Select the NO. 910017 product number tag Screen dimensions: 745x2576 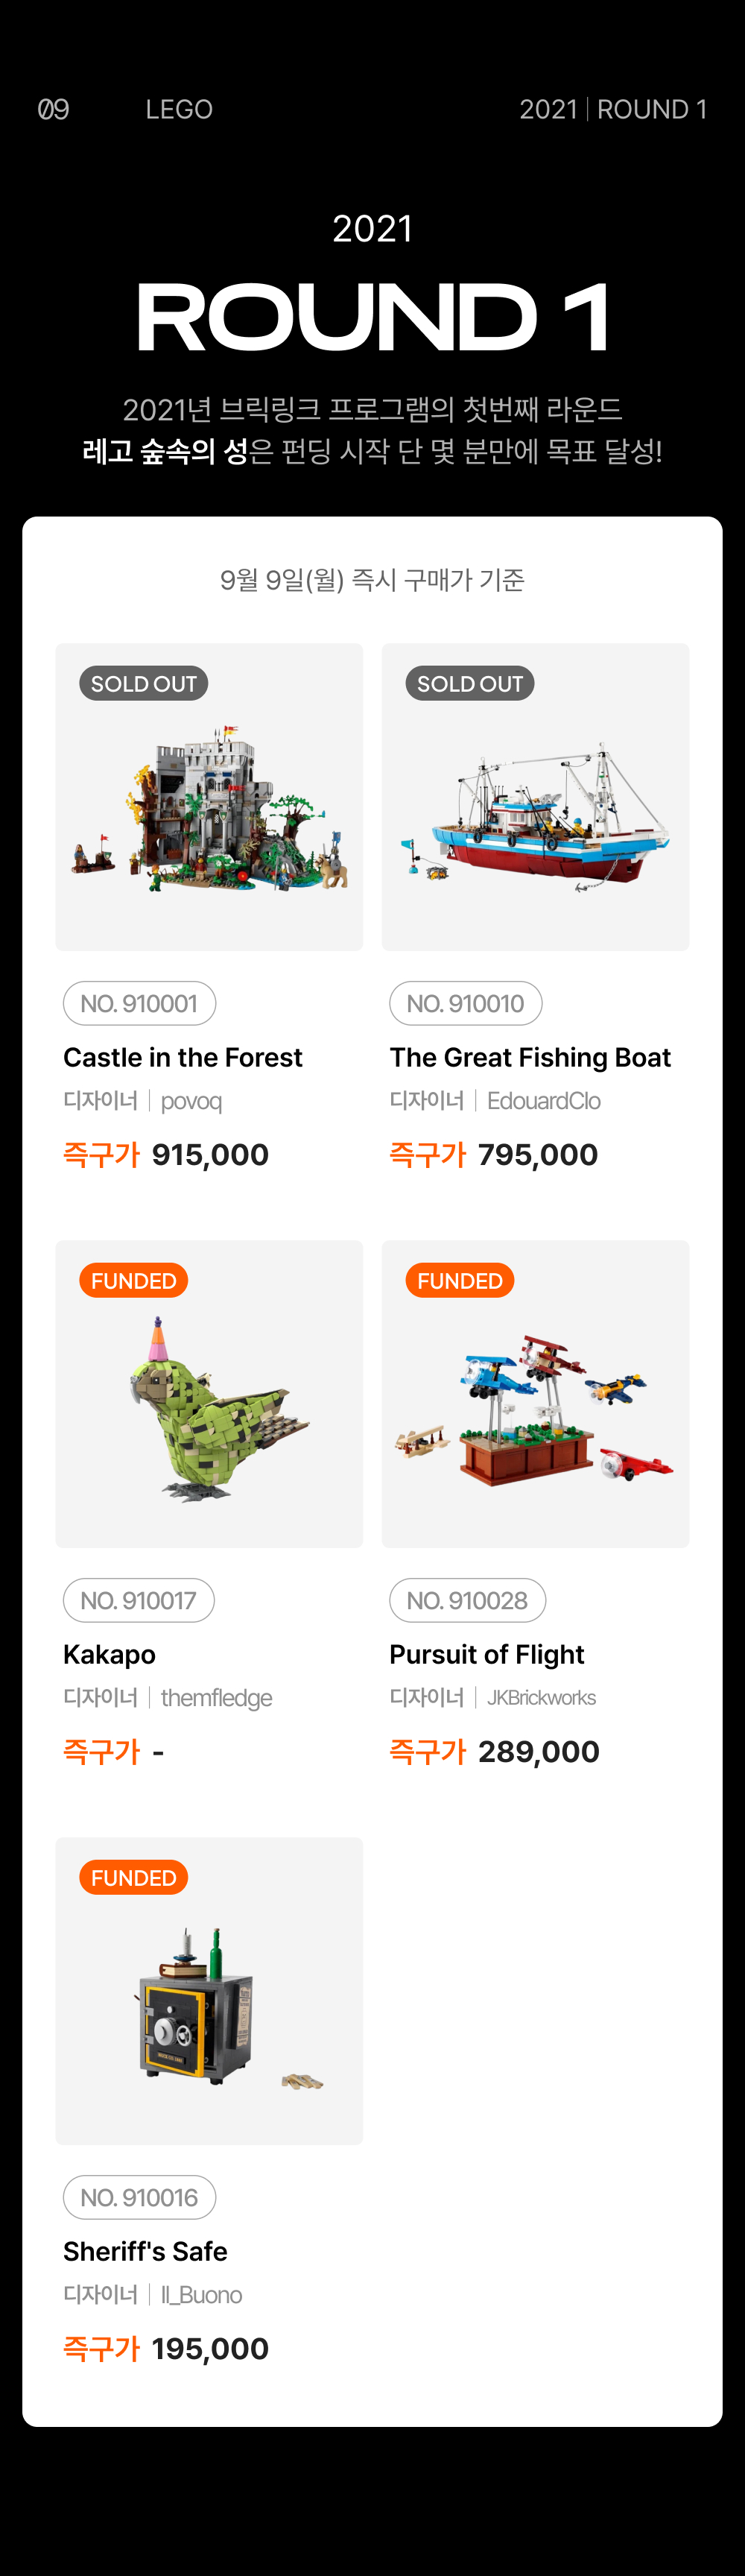click(x=138, y=1600)
